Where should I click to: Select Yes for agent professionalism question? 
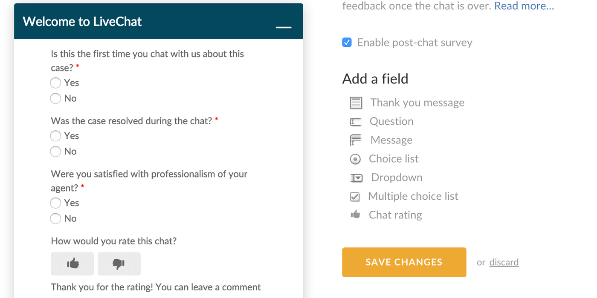pos(55,203)
